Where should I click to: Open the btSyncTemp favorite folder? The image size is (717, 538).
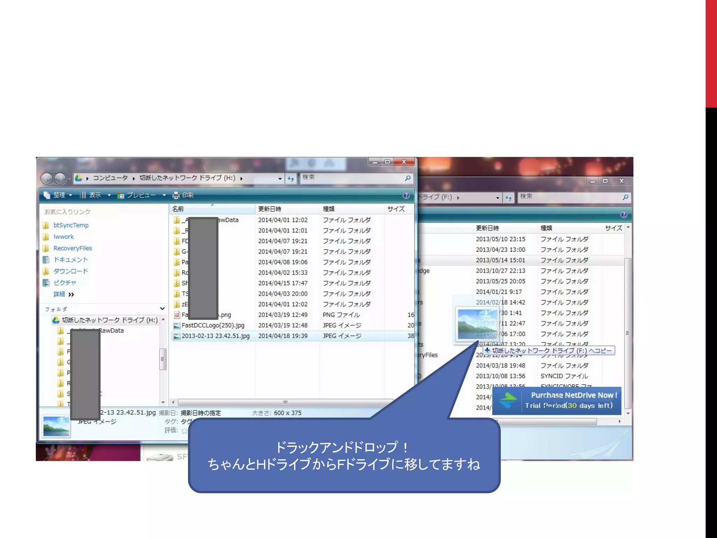[71, 225]
